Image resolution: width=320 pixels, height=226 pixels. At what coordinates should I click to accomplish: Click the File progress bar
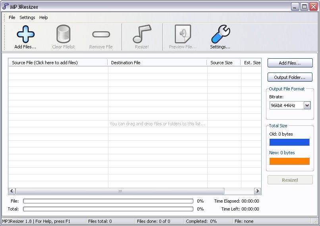click(108, 201)
